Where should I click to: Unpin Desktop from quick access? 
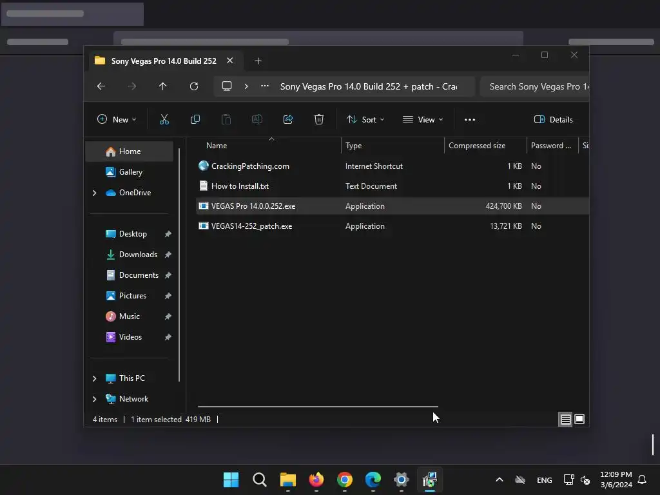[168, 234]
